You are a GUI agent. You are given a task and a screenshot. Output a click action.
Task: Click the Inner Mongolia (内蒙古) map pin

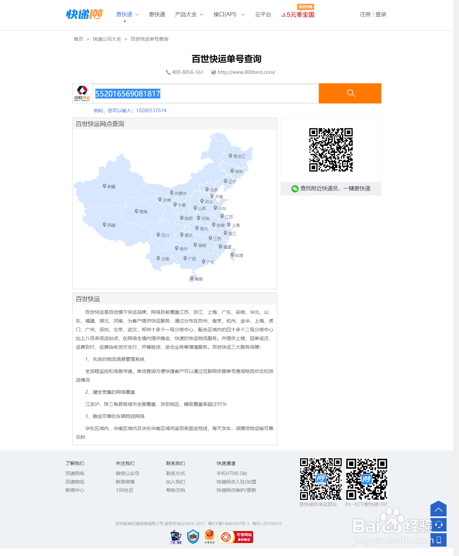point(172,193)
